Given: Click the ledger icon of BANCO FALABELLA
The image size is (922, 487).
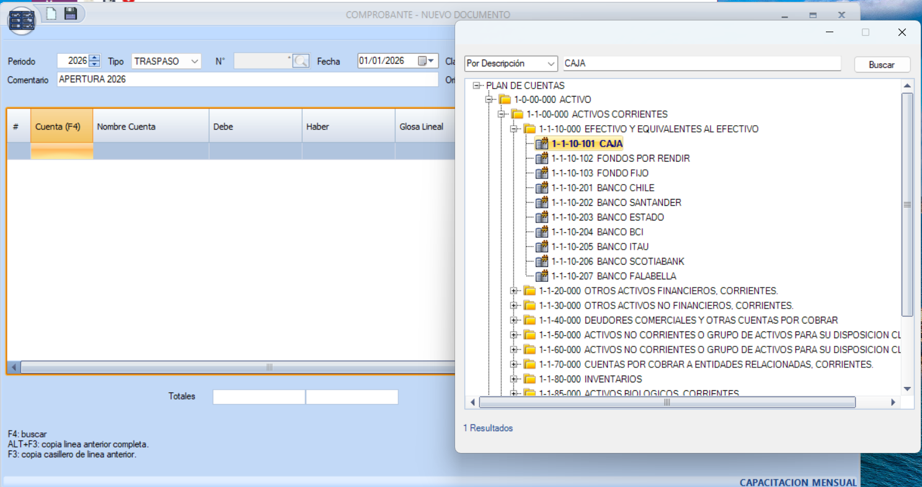Looking at the screenshot, I should 541,276.
